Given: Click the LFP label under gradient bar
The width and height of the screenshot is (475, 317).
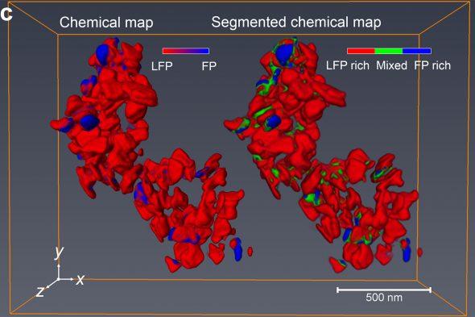Looking at the screenshot, I should pos(162,66).
